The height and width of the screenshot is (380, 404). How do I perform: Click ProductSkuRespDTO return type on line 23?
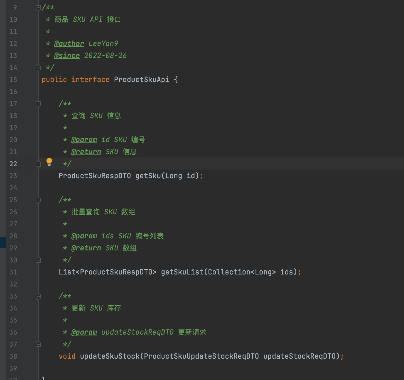(95, 176)
